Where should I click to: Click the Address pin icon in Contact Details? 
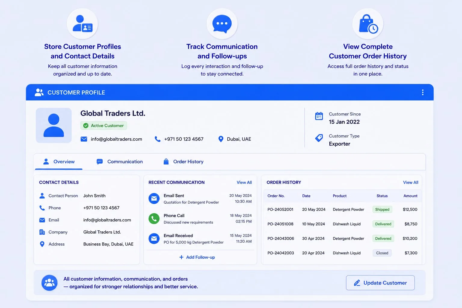[x=42, y=244]
